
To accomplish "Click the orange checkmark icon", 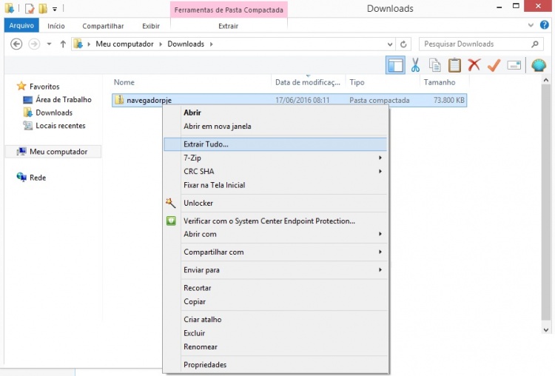I will 494,65.
